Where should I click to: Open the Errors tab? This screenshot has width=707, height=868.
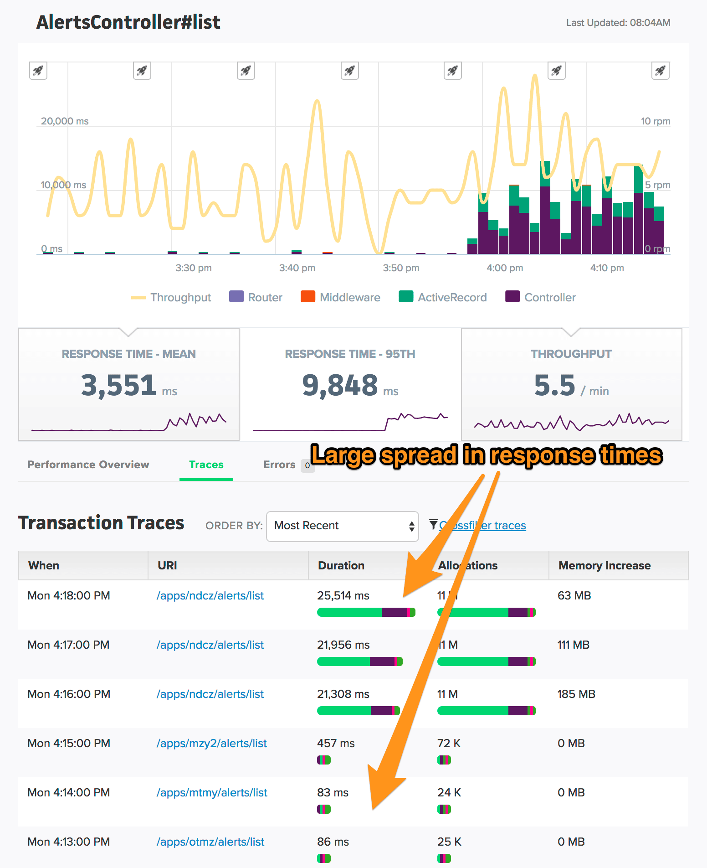(x=279, y=465)
